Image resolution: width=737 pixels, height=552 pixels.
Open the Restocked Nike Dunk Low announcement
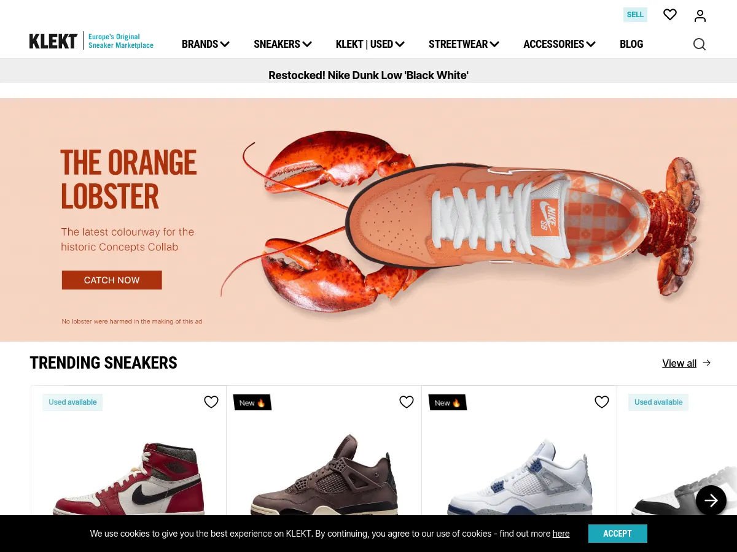(x=368, y=75)
